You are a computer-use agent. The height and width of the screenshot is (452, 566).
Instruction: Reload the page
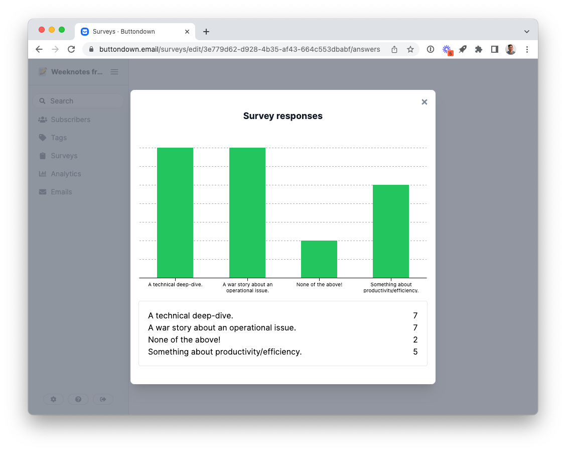coord(71,49)
